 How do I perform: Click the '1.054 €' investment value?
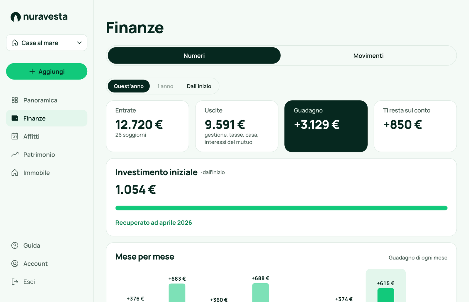coord(136,190)
